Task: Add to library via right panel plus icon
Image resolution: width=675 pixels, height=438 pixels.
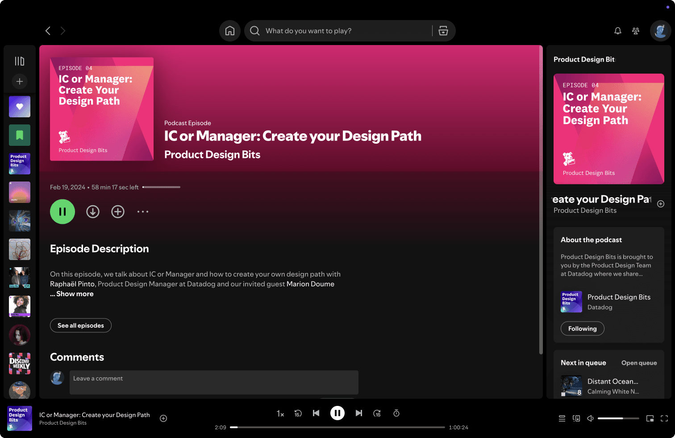Action: click(x=661, y=204)
